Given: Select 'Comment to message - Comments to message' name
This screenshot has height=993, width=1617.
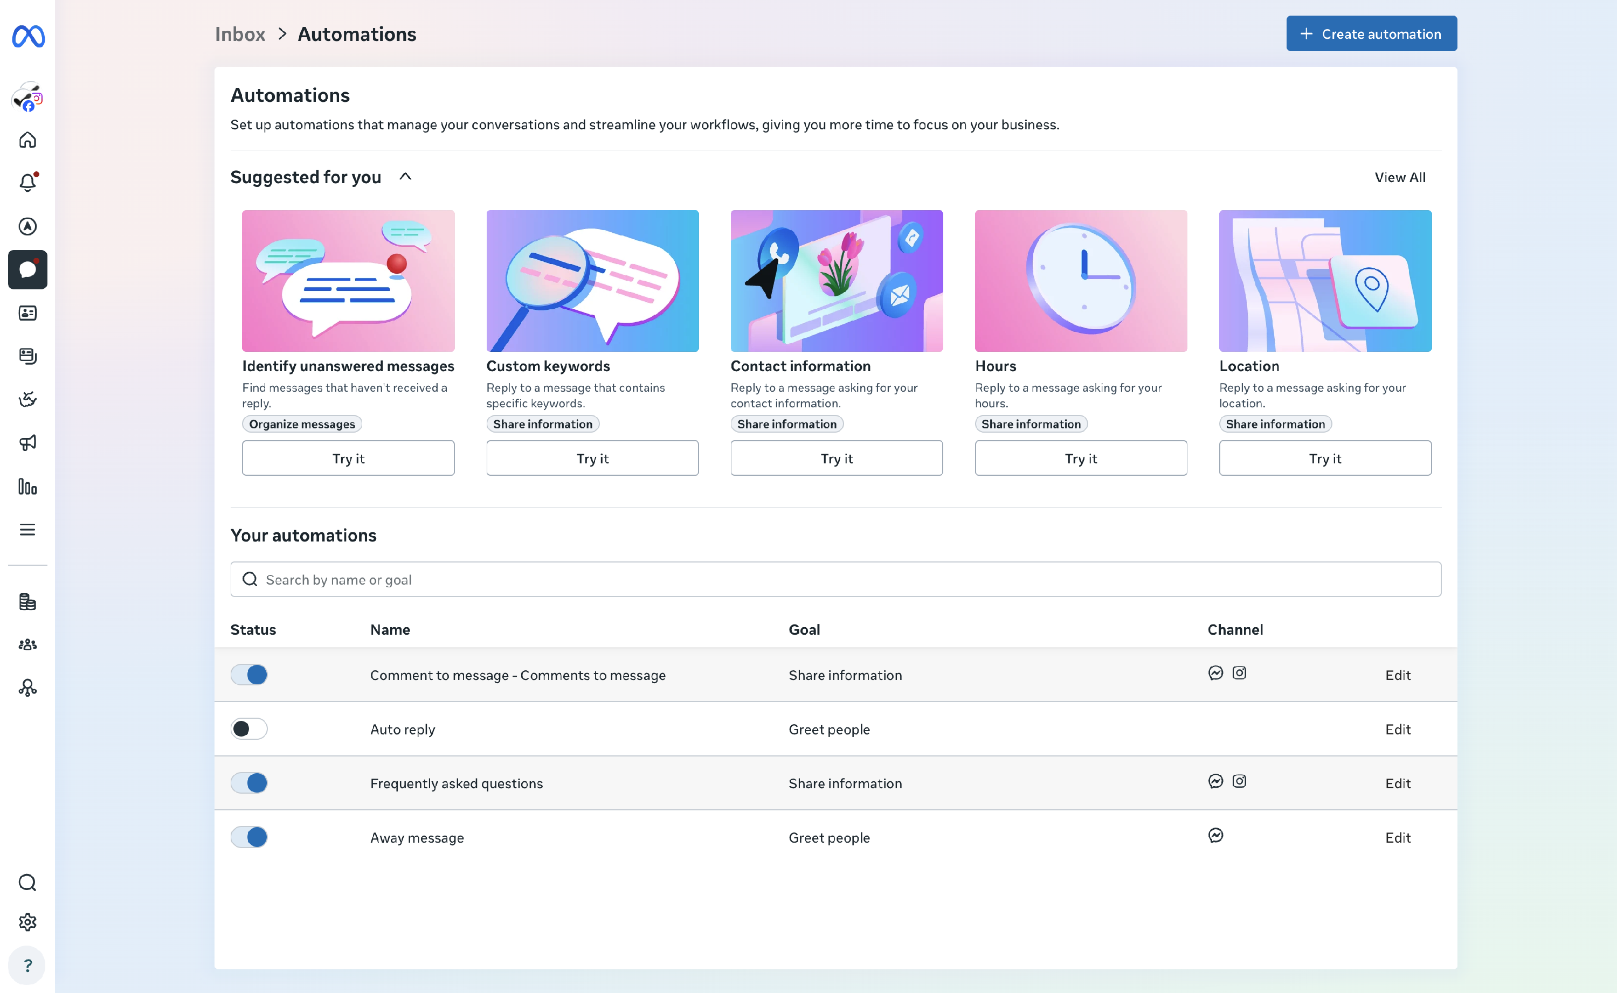Looking at the screenshot, I should point(517,675).
